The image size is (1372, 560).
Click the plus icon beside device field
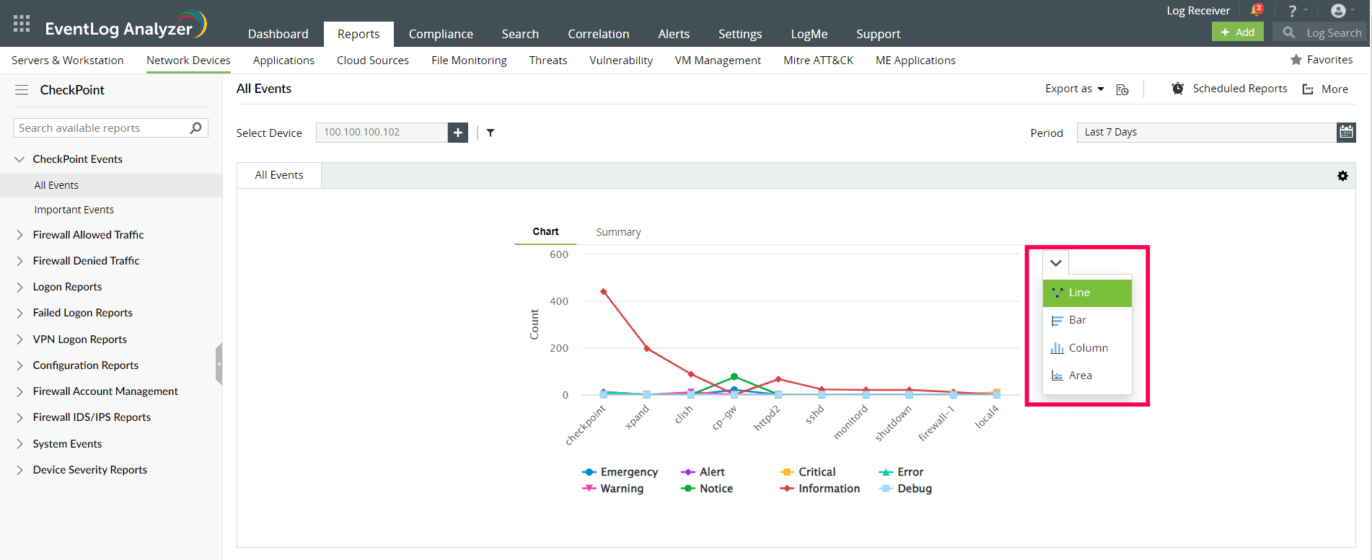click(458, 133)
